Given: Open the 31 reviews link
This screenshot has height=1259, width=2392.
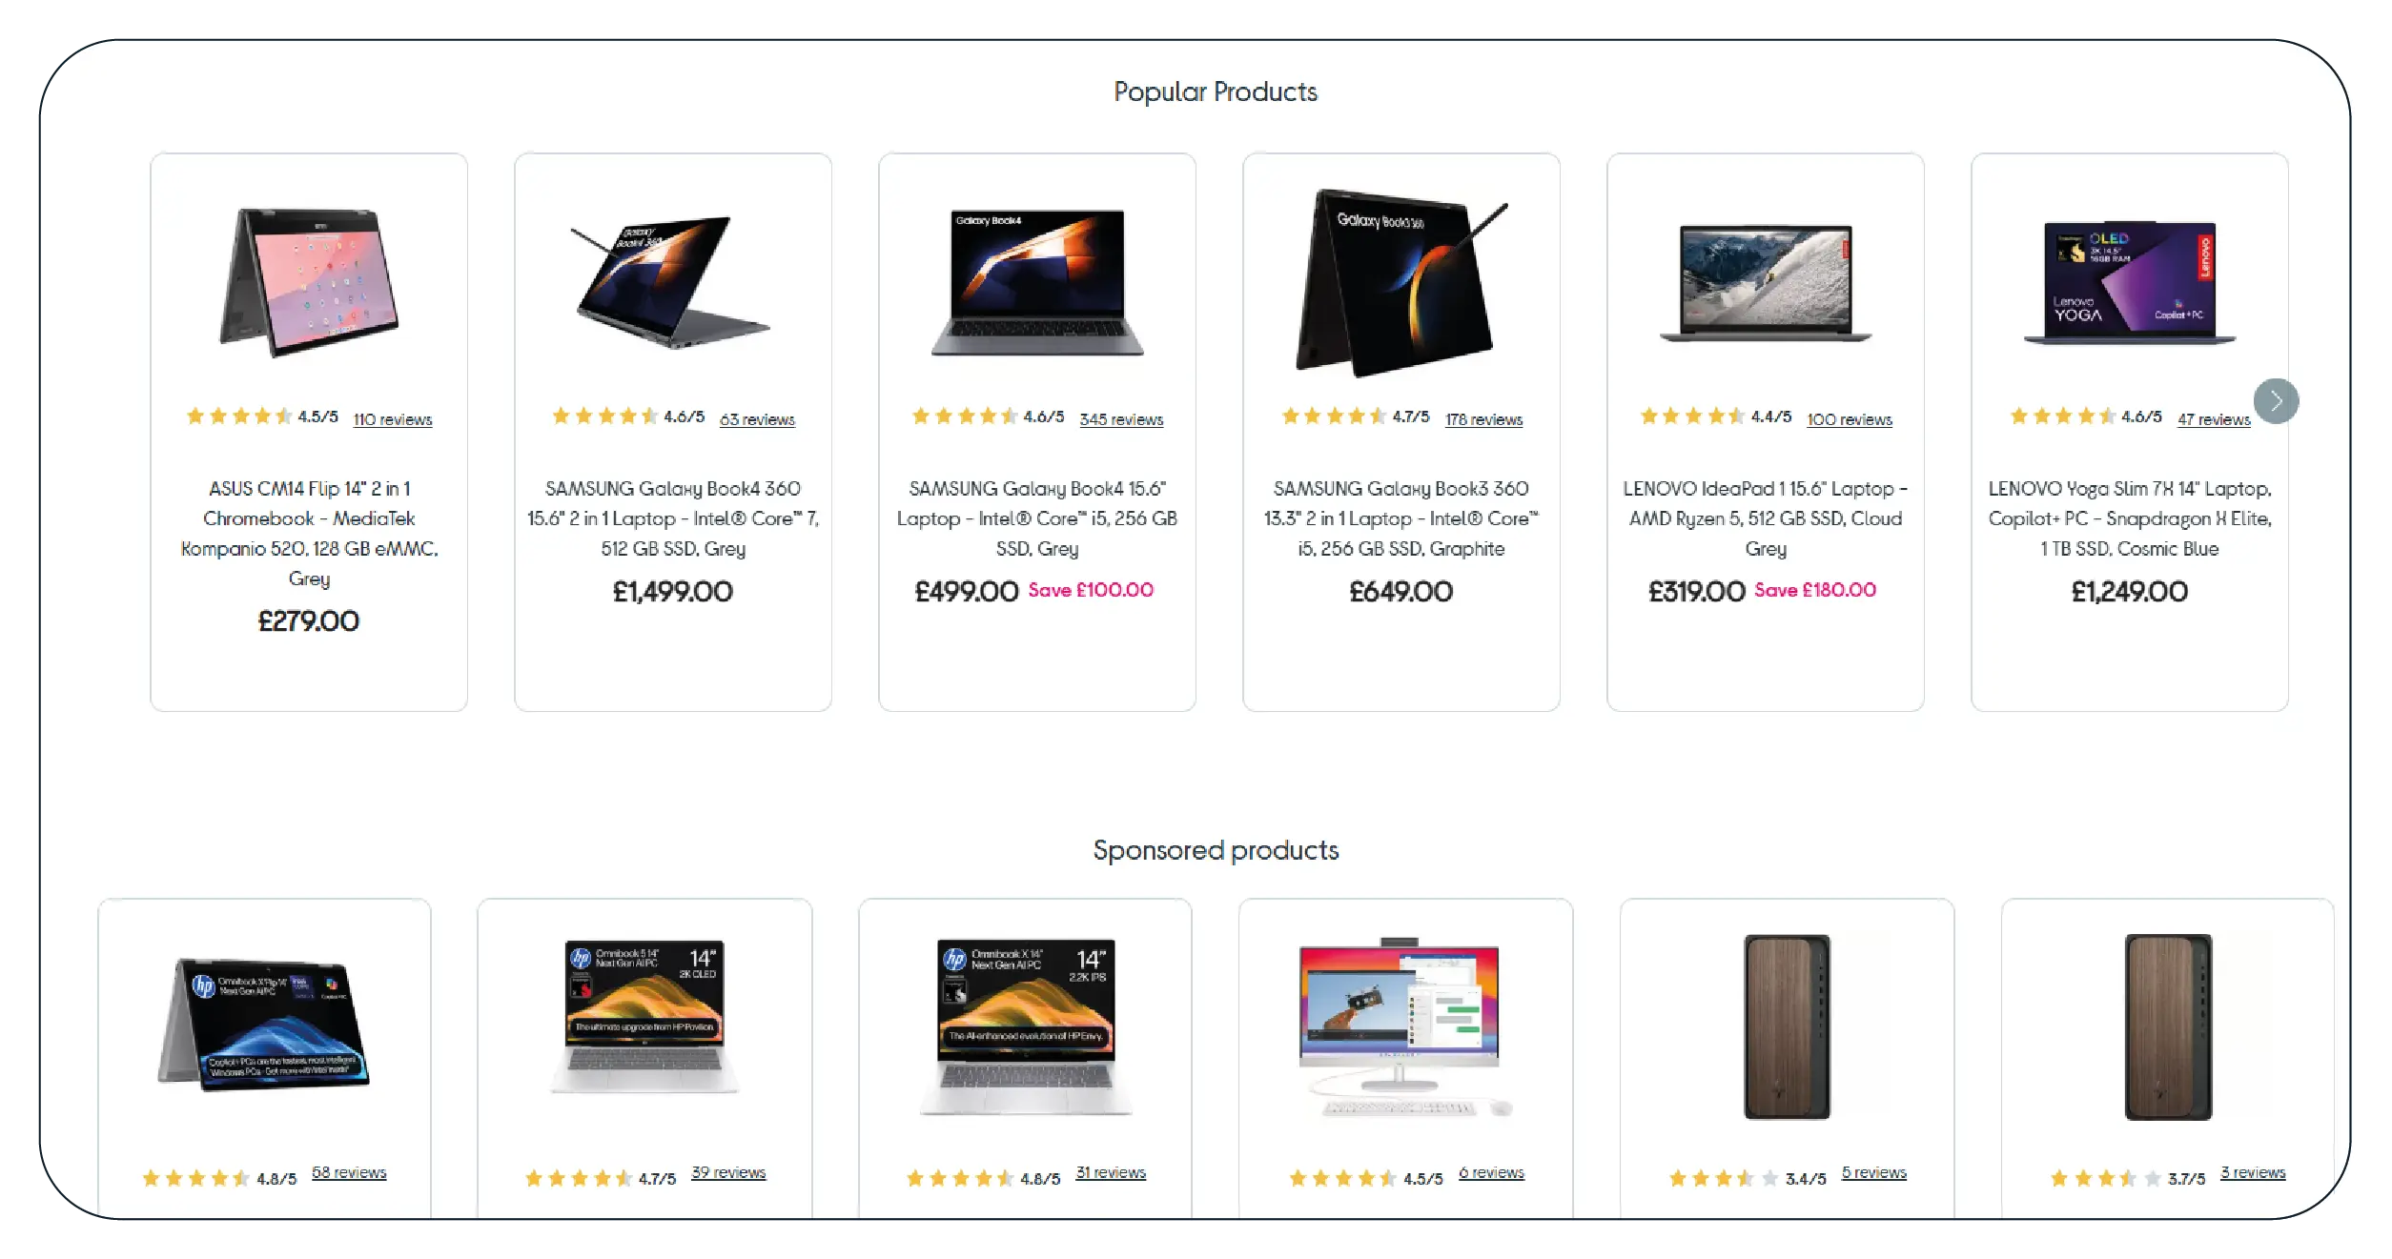Looking at the screenshot, I should click(1111, 1172).
